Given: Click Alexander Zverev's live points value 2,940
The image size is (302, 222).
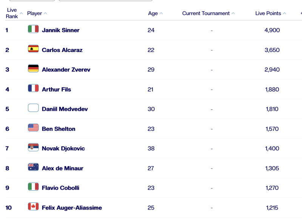Looking at the screenshot, I should [x=272, y=70].
